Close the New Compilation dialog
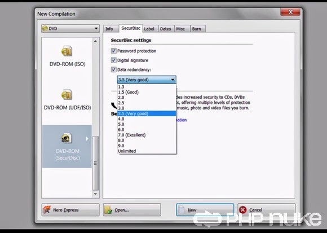The height and width of the screenshot is (233, 327). [290, 12]
